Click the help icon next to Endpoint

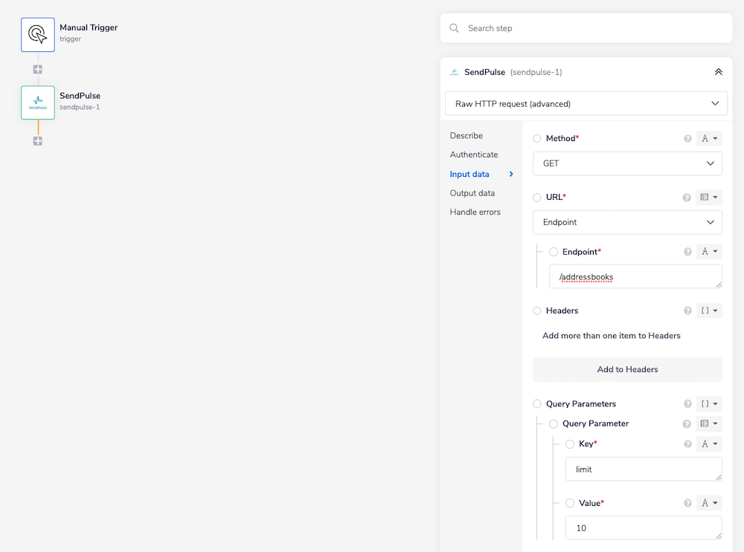(x=687, y=252)
